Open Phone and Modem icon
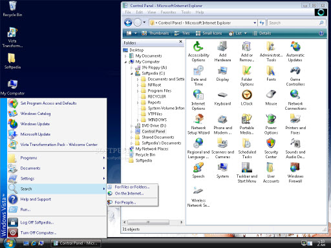 (x=222, y=124)
